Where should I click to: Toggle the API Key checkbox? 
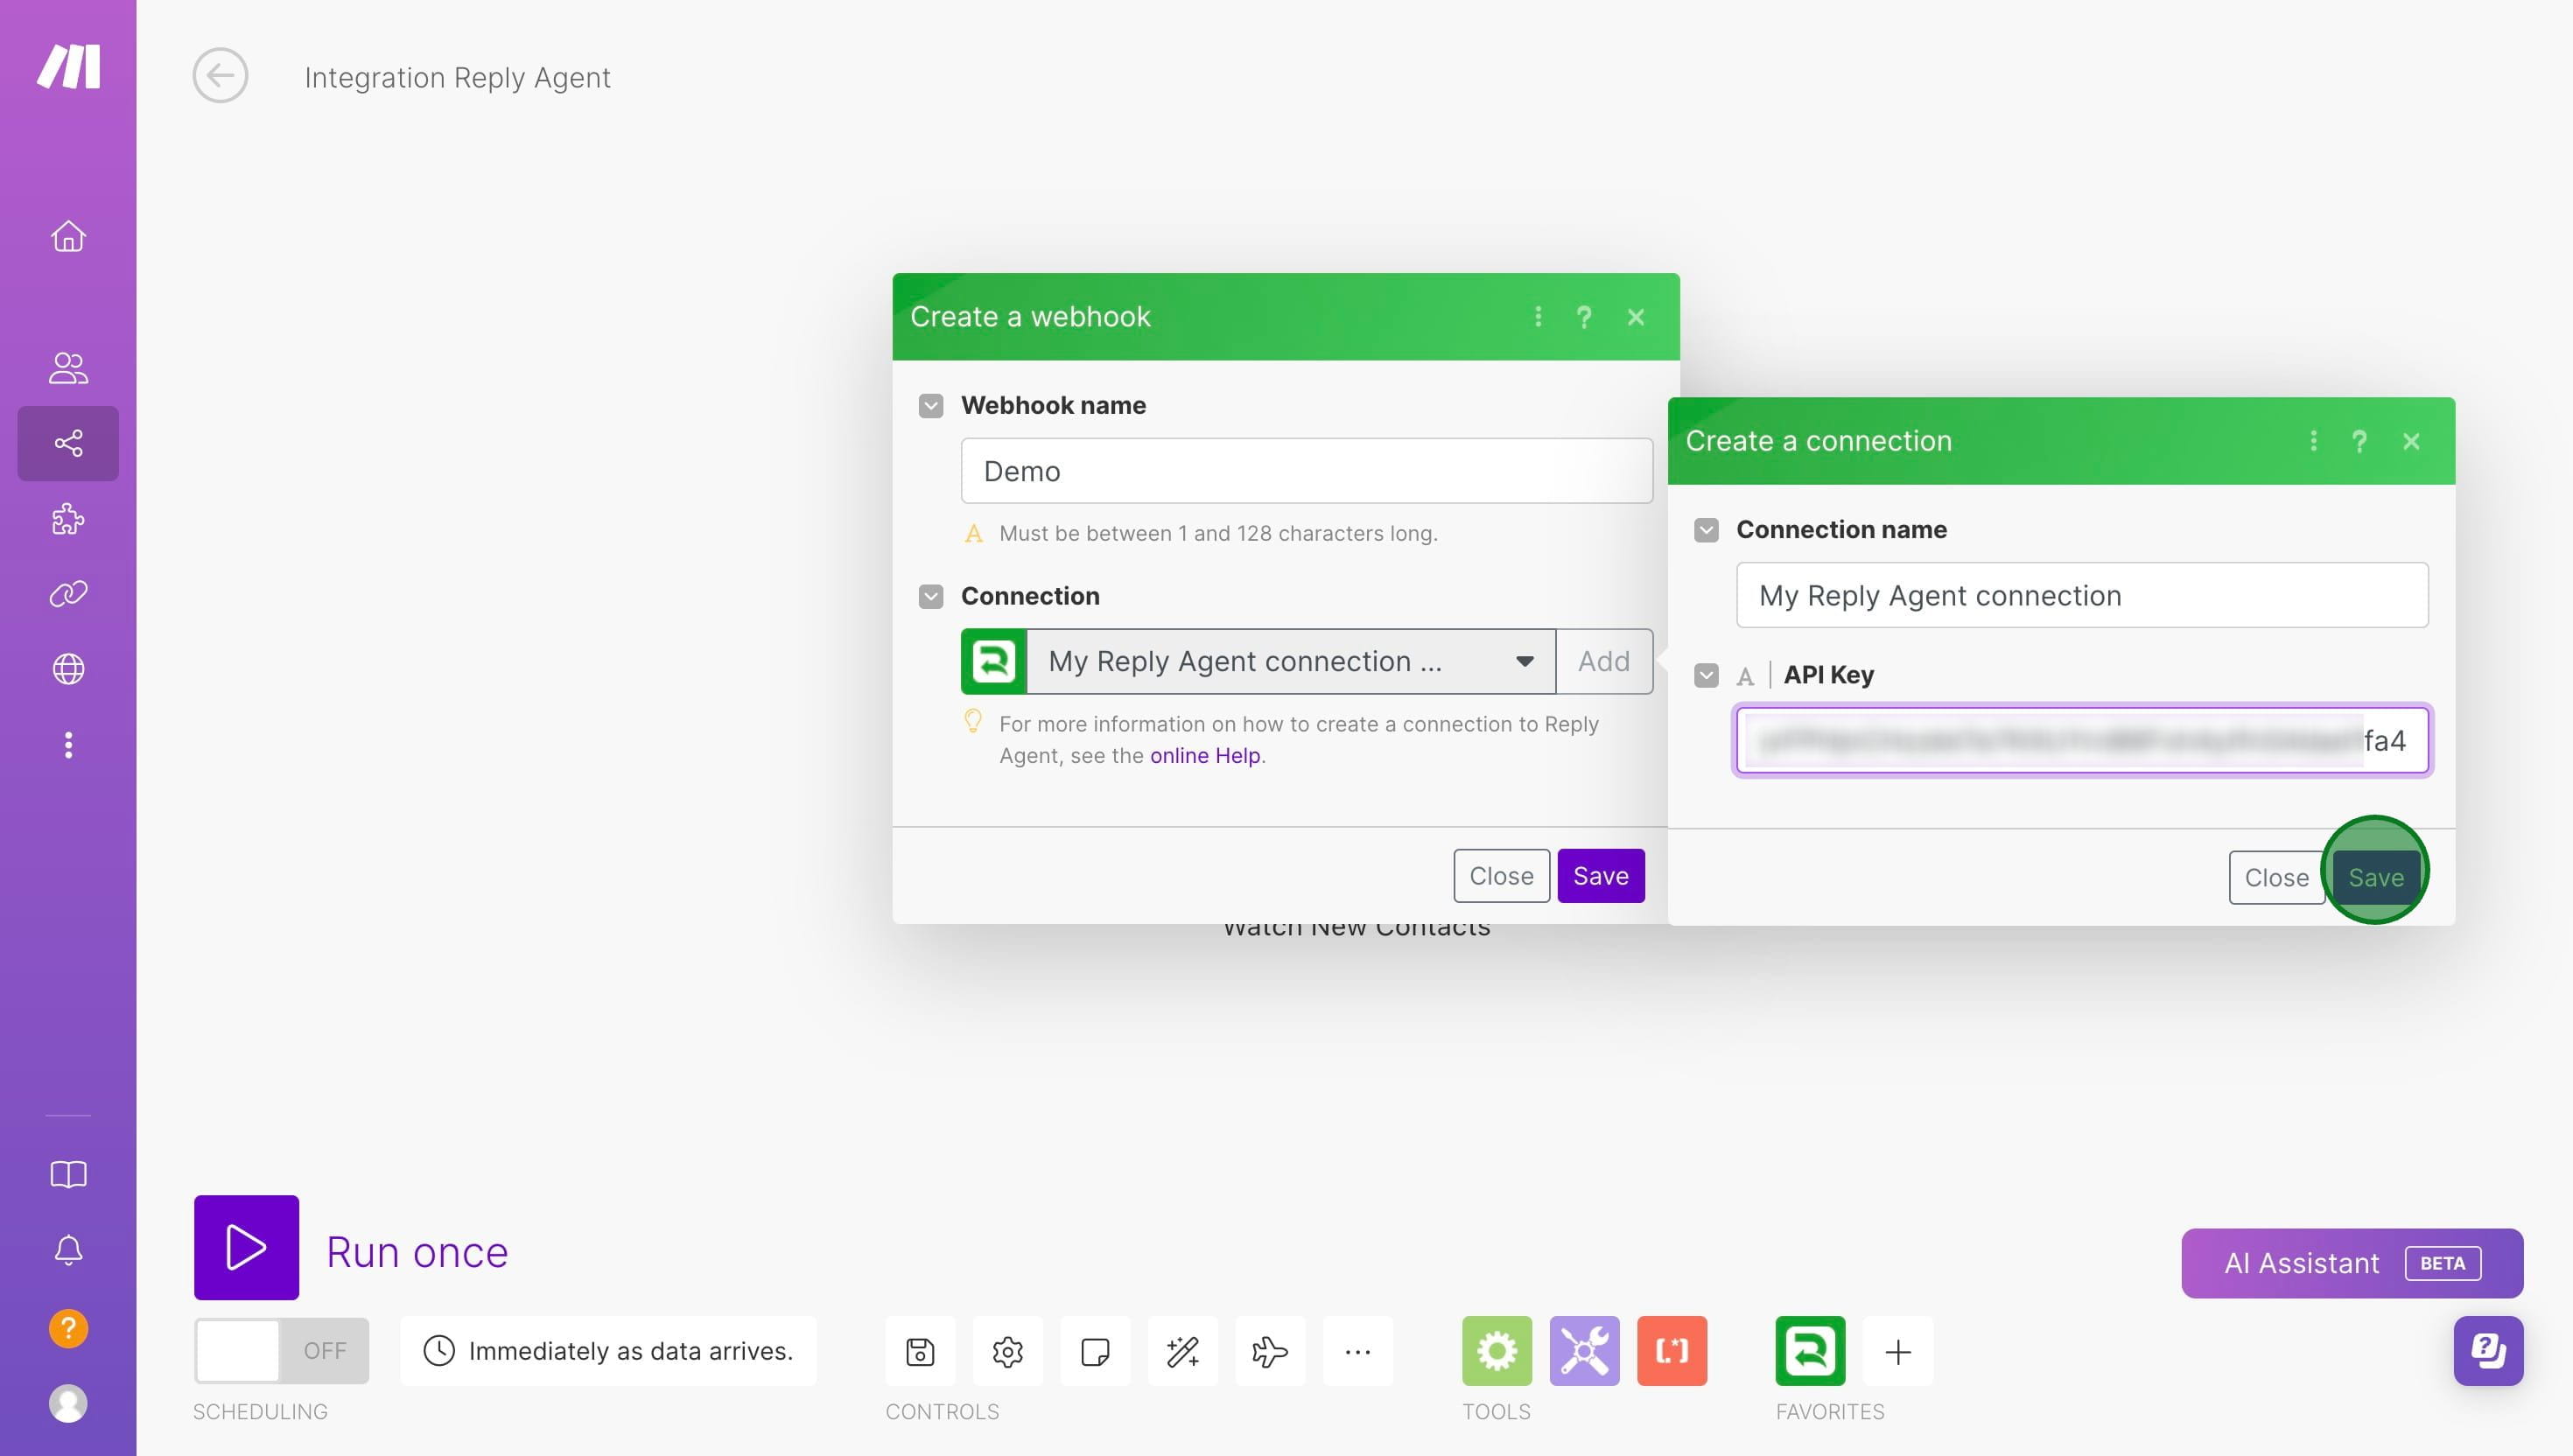1706,676
